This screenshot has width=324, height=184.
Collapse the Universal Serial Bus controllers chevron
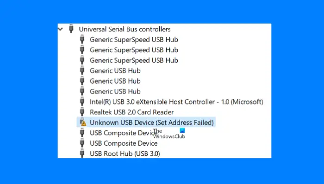tap(60, 29)
